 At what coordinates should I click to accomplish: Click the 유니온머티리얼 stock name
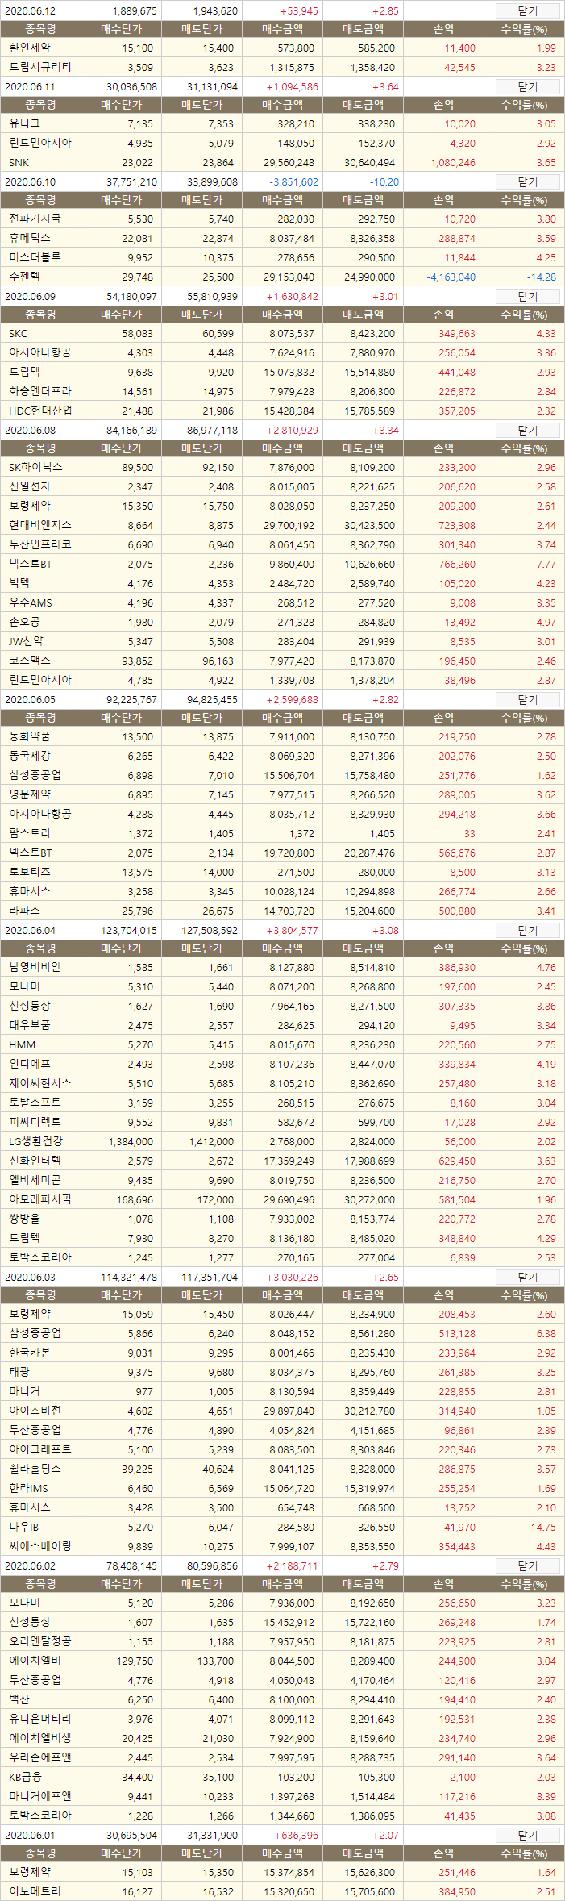click(40, 1719)
